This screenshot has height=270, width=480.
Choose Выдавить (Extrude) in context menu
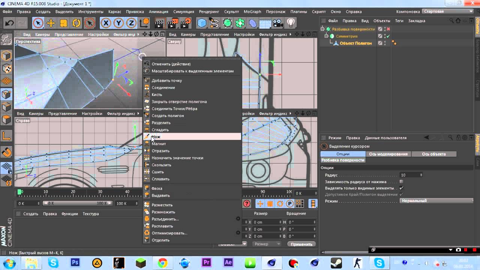[192, 195]
